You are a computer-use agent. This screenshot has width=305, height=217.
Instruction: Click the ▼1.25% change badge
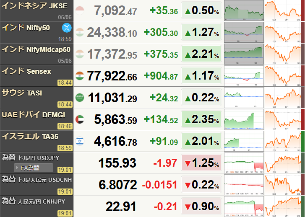201,163
